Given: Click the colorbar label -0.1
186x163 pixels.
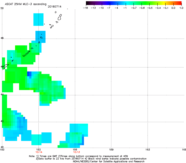Looking at the screenshot, I should click(x=166, y=8).
